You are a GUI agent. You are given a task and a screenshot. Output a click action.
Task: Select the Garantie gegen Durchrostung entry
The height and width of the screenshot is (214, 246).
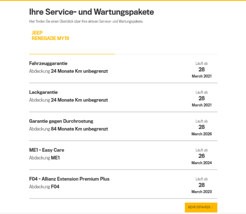click(x=61, y=121)
